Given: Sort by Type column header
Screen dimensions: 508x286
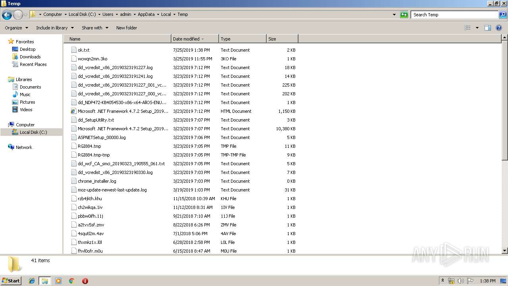Looking at the screenshot, I should (242, 39).
